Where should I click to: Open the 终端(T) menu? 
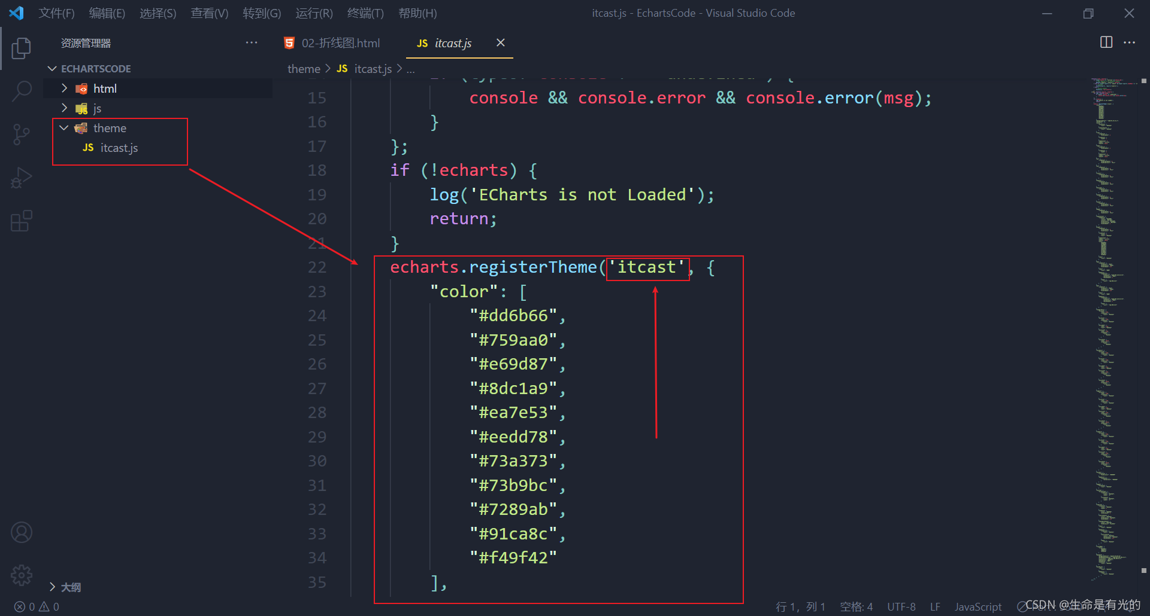pos(365,13)
